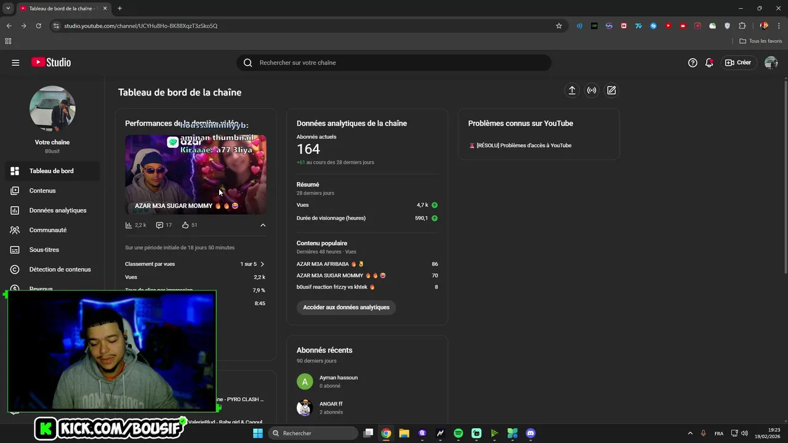The image size is (788, 443).
Task: Open Spotify from the taskbar
Action: (x=458, y=433)
